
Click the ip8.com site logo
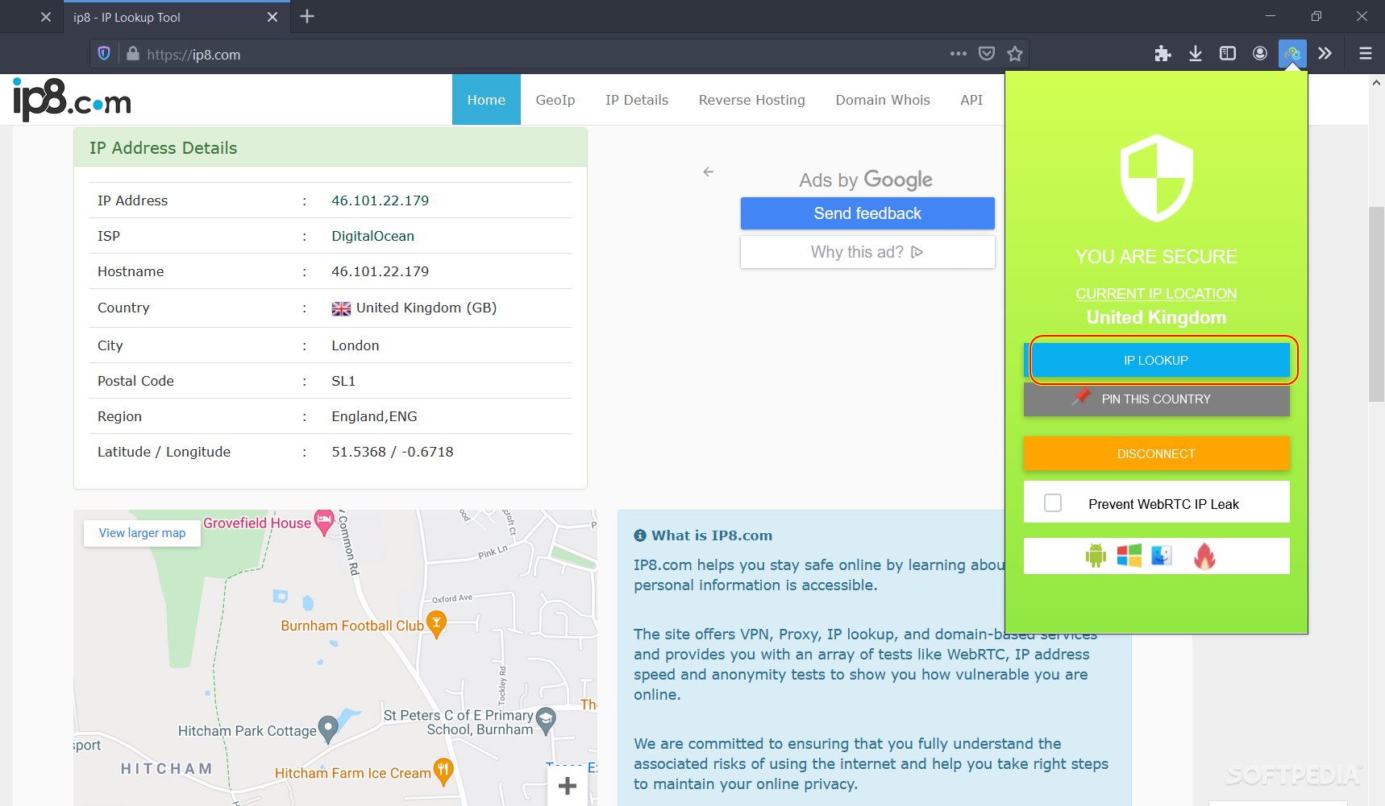point(72,100)
